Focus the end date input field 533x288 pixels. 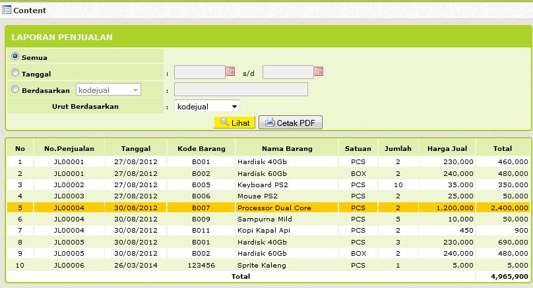pyautogui.click(x=288, y=72)
